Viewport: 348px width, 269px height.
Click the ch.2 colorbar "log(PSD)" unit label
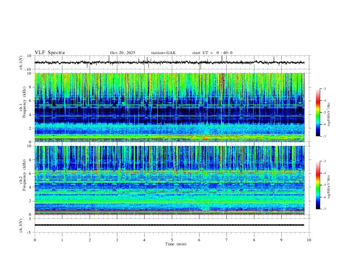click(x=329, y=187)
